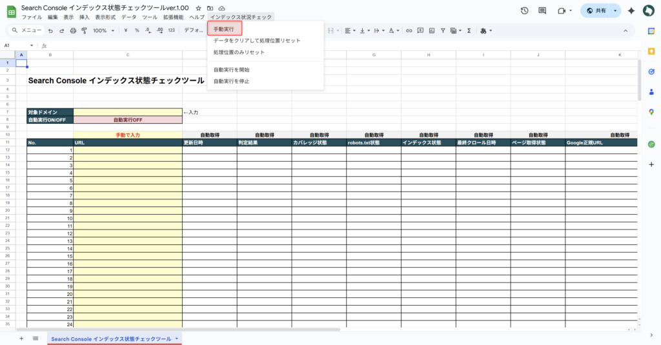Toggle the 自動実行OFF status cell
Viewport: 661px width, 345px height.
128,120
